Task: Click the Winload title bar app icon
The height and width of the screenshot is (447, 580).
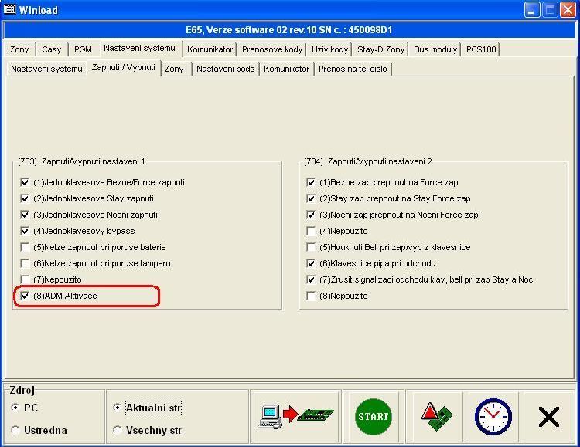Action: coord(10,10)
